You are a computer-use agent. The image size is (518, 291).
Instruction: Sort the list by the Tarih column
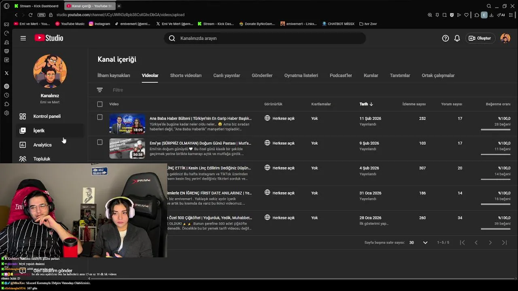click(x=366, y=104)
